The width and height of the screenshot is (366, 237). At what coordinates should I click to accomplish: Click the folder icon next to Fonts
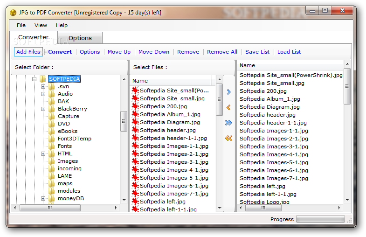52,146
